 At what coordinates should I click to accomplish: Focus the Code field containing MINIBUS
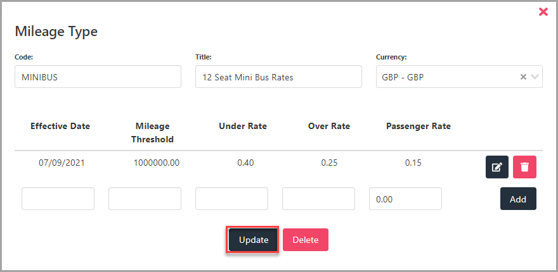point(98,77)
